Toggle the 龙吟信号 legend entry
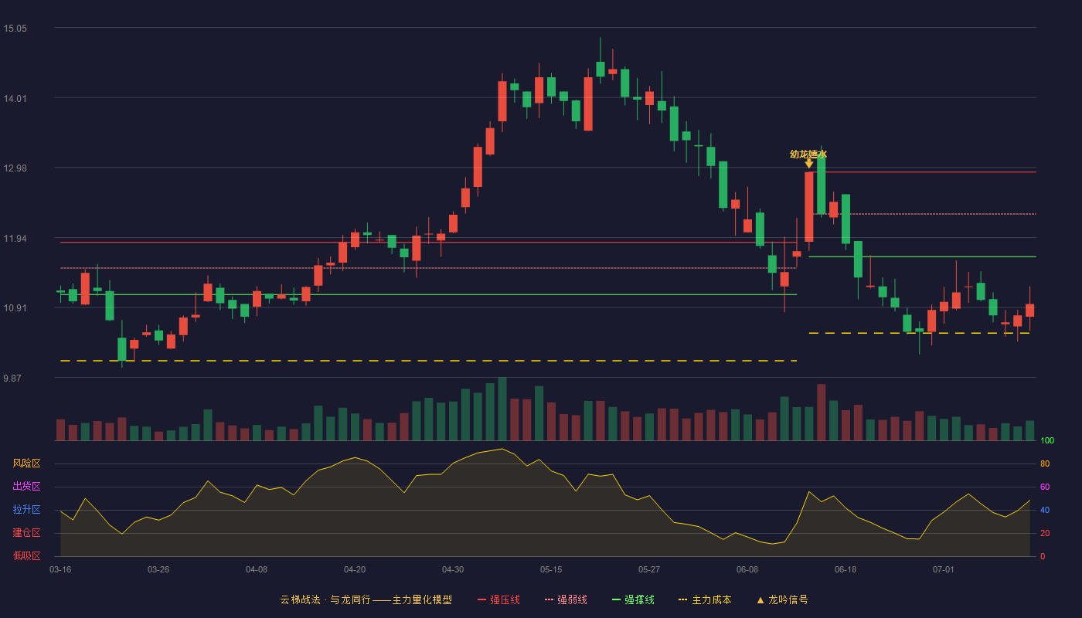 tap(782, 599)
